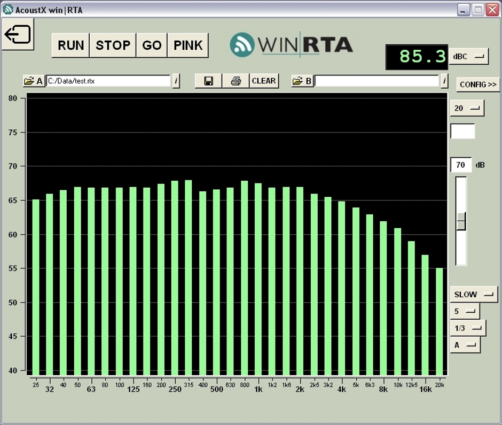Open the 5 dB-per-division dropdown
This screenshot has width=502, height=425.
point(465,311)
